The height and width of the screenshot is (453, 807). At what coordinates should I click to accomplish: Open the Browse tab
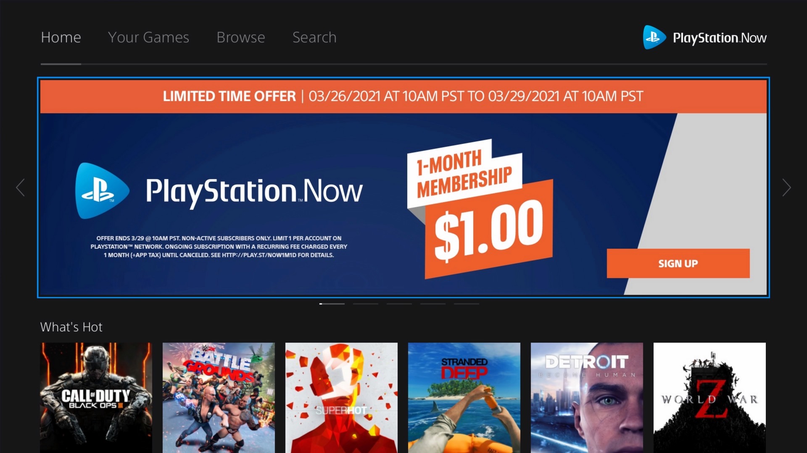point(241,37)
